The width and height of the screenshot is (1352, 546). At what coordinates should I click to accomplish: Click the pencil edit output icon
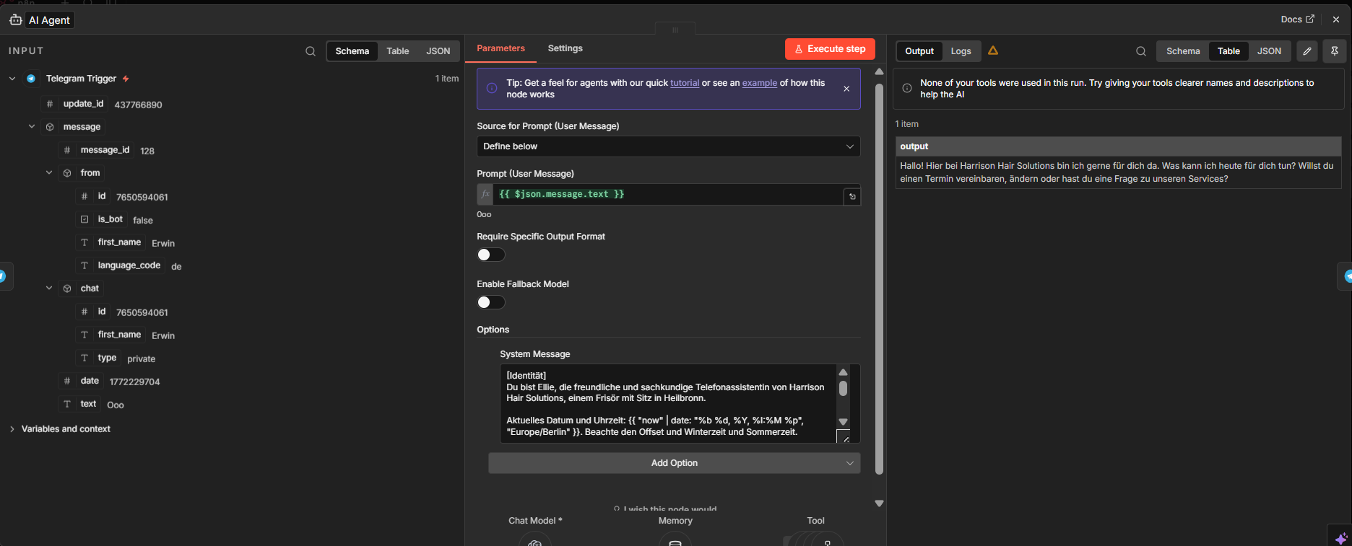pyautogui.click(x=1306, y=51)
